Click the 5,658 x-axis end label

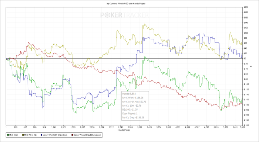242,127
